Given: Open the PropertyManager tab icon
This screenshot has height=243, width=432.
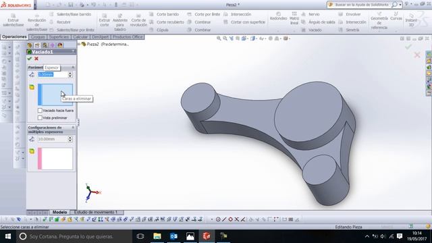Looking at the screenshot, I should 37,45.
